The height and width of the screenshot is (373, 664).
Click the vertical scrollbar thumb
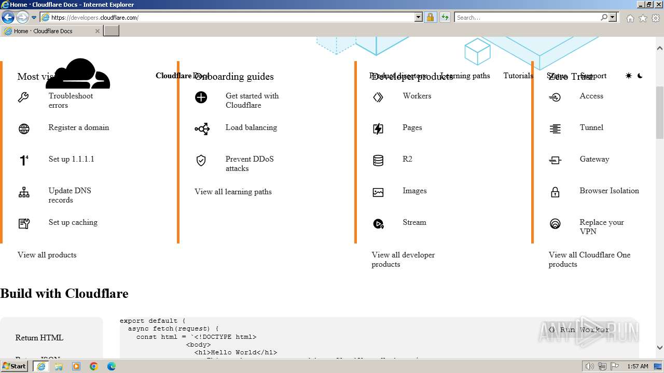660,112
